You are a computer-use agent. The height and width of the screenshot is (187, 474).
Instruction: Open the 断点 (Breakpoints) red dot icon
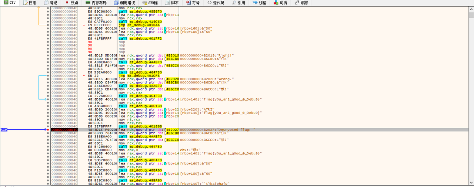click(x=67, y=3)
